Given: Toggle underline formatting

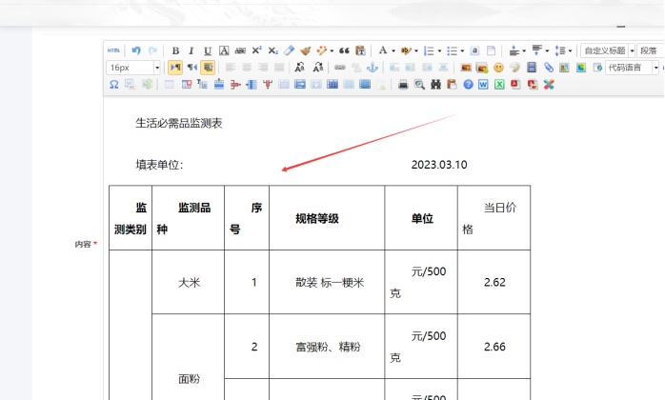Looking at the screenshot, I should tap(207, 50).
